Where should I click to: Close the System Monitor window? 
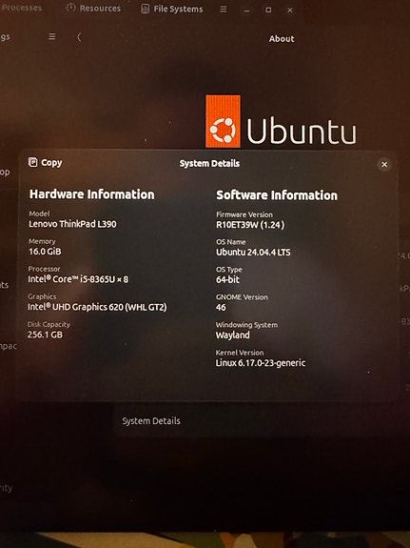click(x=290, y=10)
